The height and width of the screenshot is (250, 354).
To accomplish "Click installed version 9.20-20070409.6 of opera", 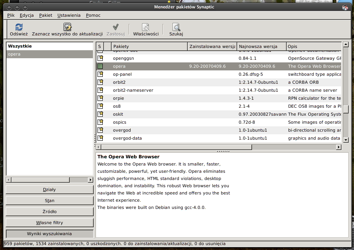I will pyautogui.click(x=207, y=66).
